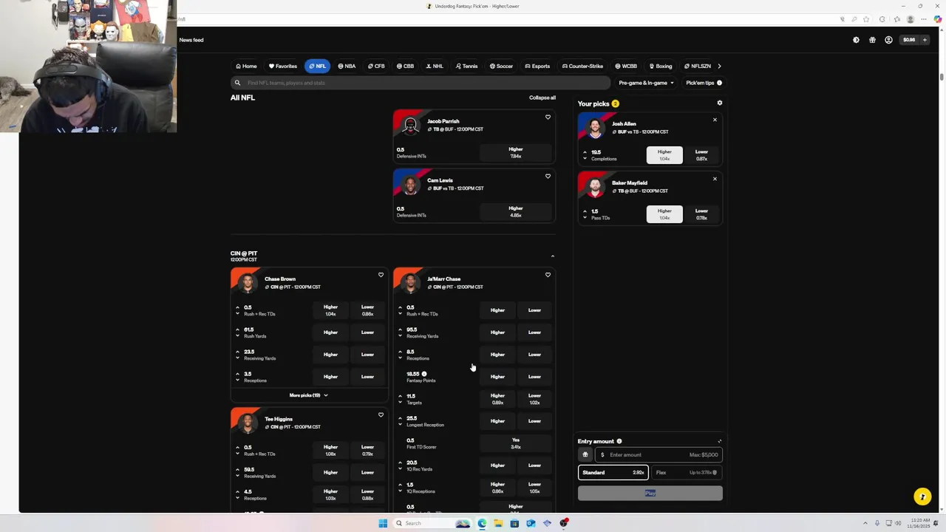Lower Ja'Marr Chase Targets line

click(x=400, y=403)
